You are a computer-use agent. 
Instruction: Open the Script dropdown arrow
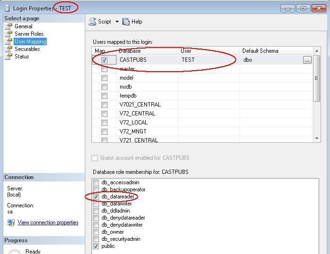117,22
